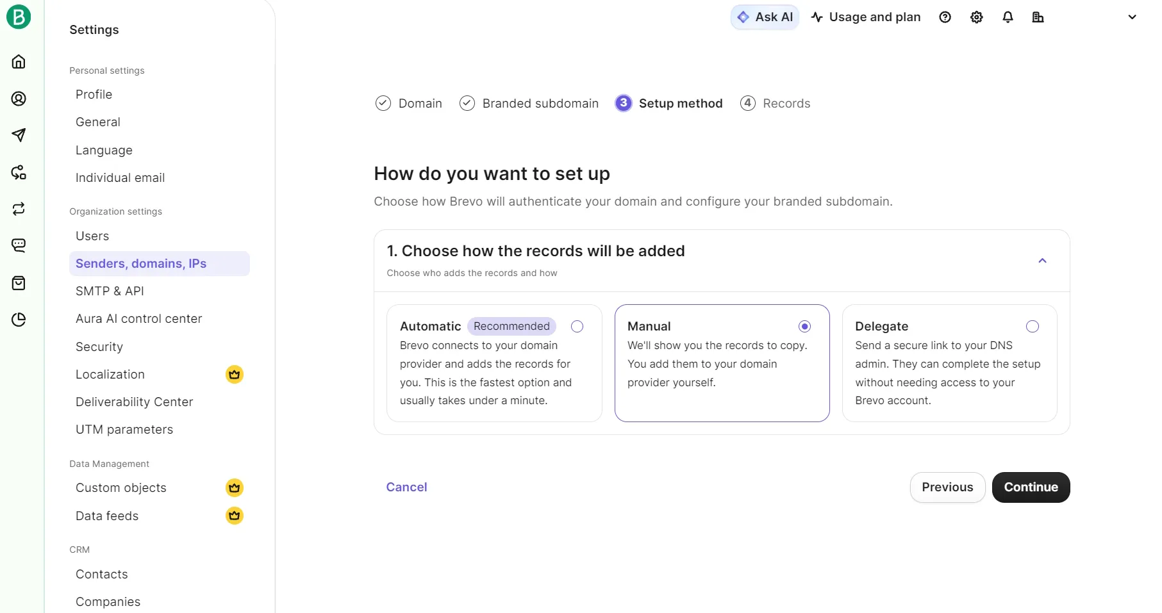
Task: Click the Setup method step
Action: [668, 103]
